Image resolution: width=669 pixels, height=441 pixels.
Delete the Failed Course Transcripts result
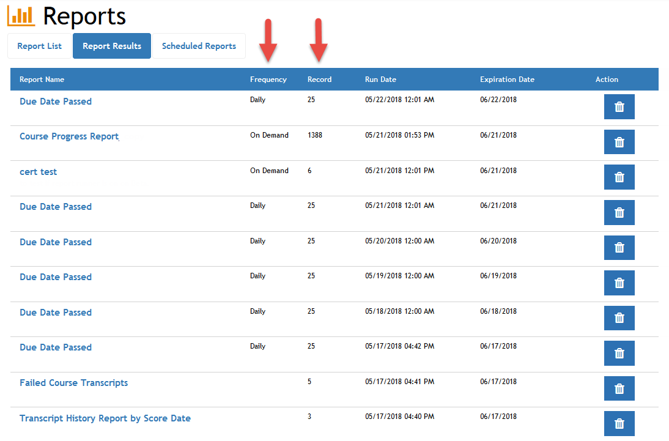[619, 388]
